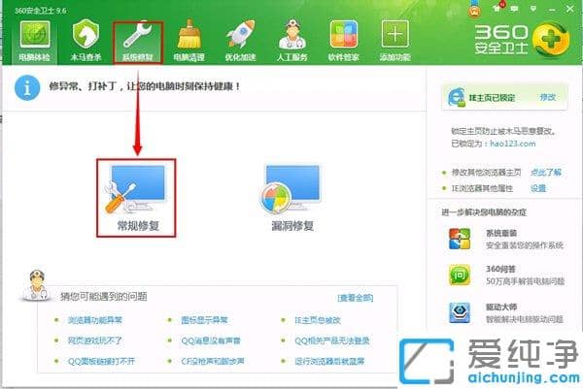The width and height of the screenshot is (583, 389).
Task: Open 浏览器功能异常 problem link
Action: tap(95, 320)
